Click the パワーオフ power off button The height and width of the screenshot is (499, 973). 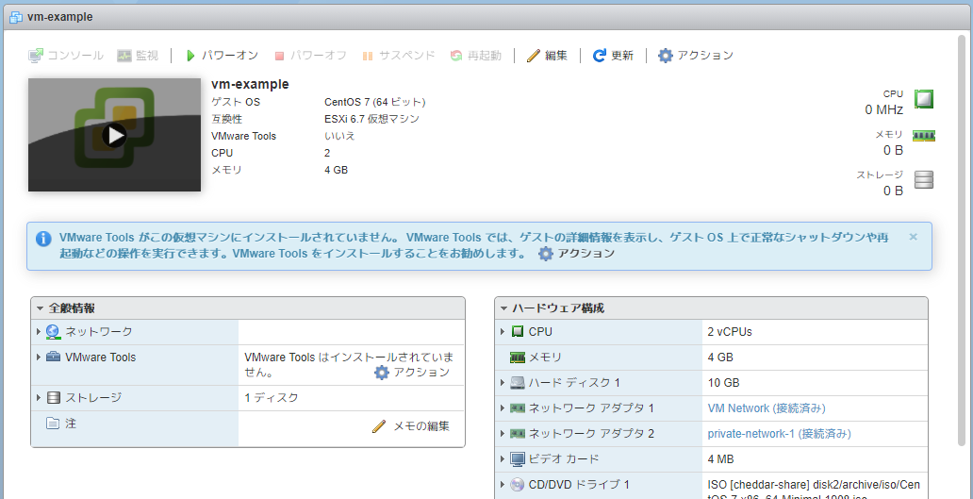point(310,56)
